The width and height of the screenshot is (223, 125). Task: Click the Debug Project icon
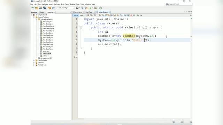[x=95, y=8]
